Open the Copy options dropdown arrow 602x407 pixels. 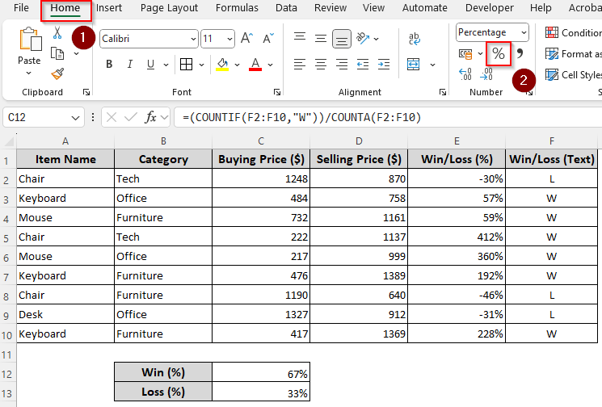[77, 53]
